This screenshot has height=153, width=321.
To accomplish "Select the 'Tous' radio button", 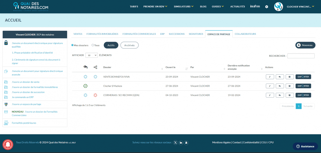I will pyautogui.click(x=93, y=45).
